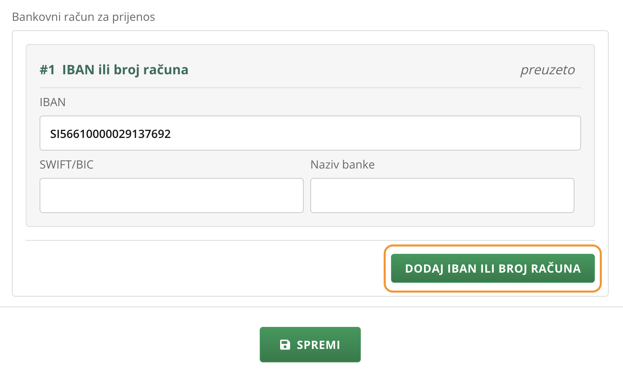This screenshot has height=373, width=623.
Task: Focus the IBAN input field
Action: [310, 133]
